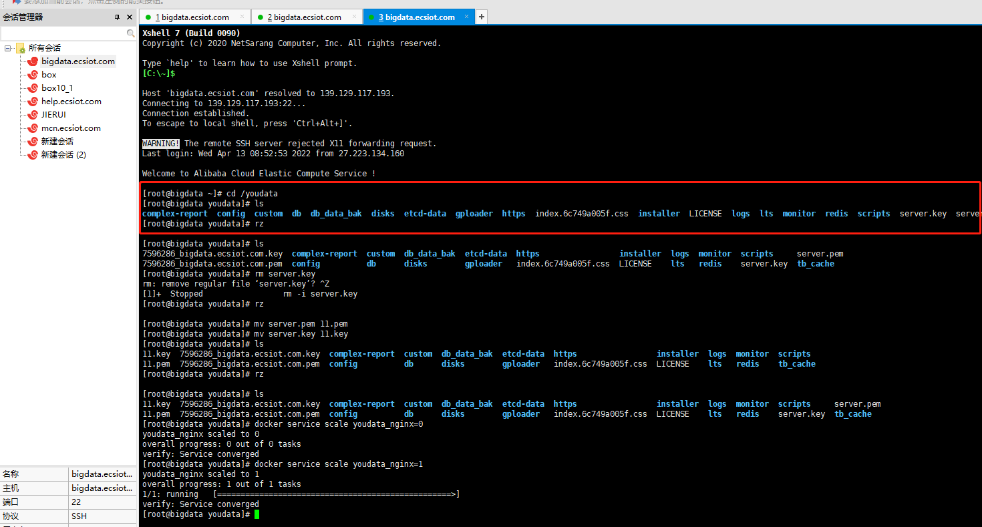The image size is (982, 527).
Task: Collapse the 所有会话 tree node
Action: 8,48
